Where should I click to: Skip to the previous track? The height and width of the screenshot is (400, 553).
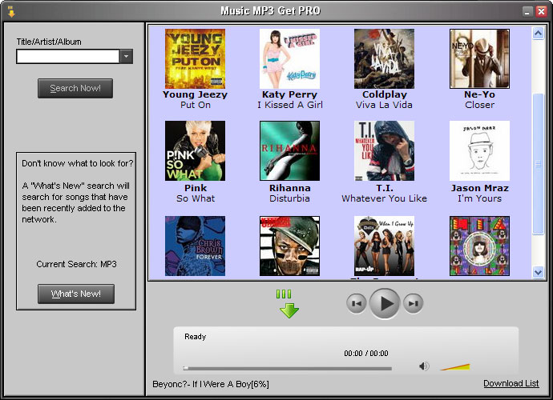tap(356, 303)
